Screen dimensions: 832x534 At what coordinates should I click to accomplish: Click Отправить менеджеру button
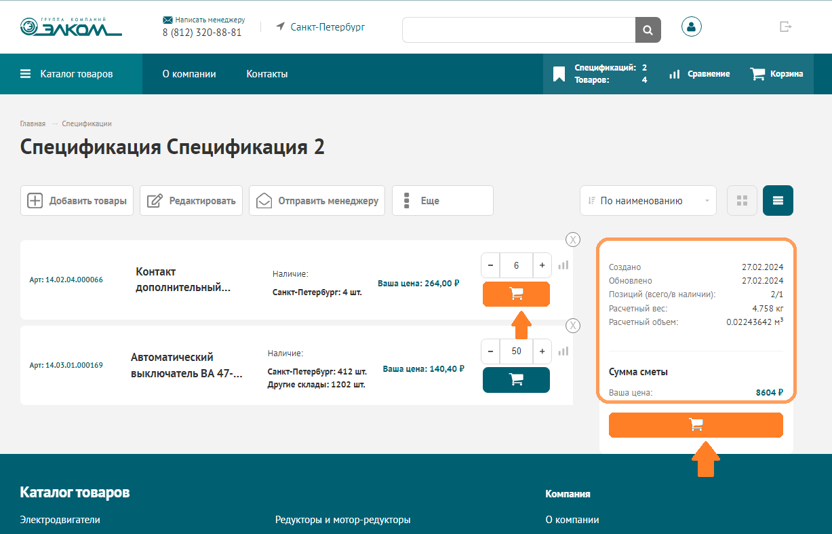point(317,201)
